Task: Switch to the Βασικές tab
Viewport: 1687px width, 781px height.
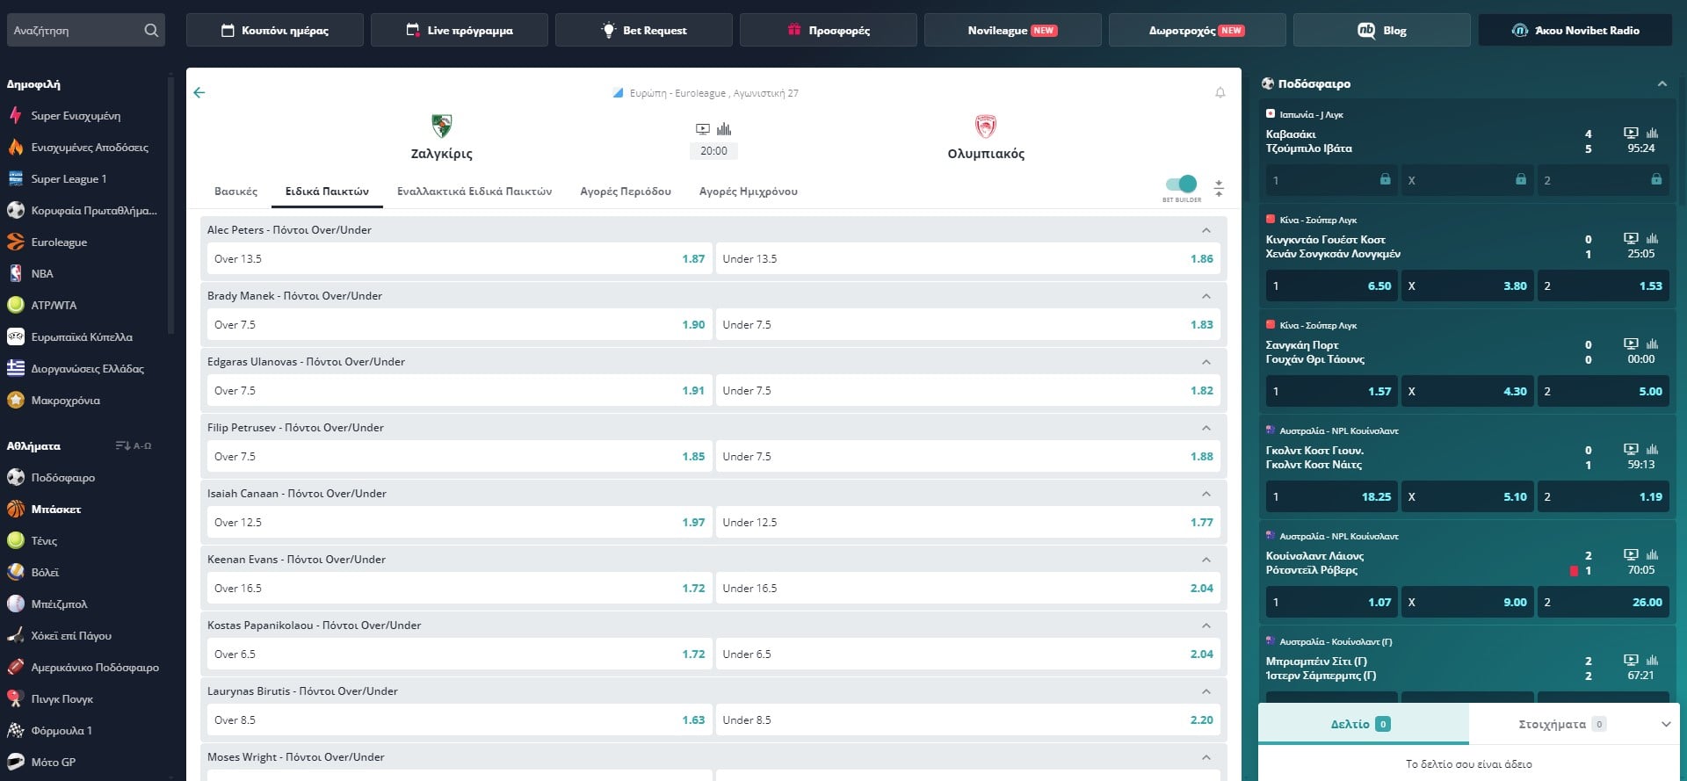Action: click(x=235, y=192)
